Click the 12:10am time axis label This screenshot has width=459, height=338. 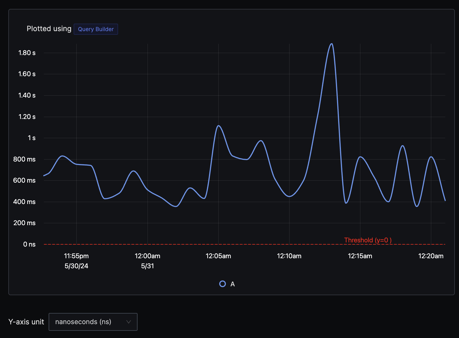289,256
